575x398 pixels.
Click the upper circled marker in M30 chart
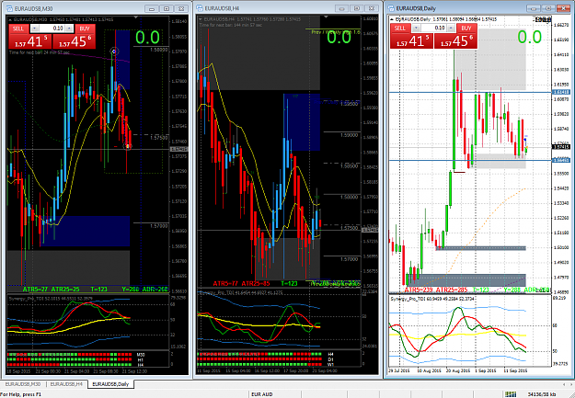click(x=114, y=51)
